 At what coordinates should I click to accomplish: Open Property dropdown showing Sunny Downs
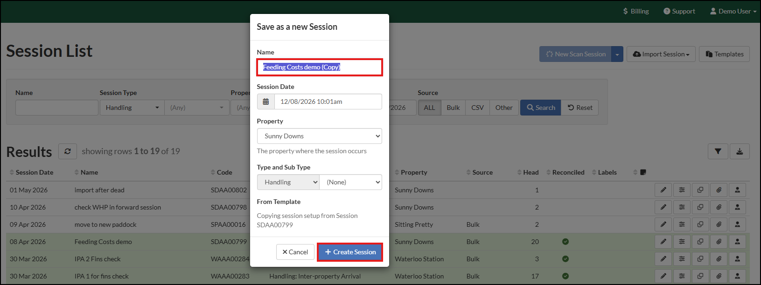tap(320, 136)
